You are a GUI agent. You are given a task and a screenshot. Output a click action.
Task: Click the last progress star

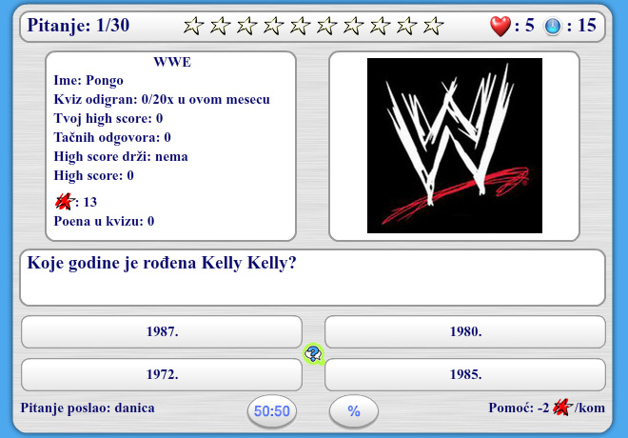[433, 26]
